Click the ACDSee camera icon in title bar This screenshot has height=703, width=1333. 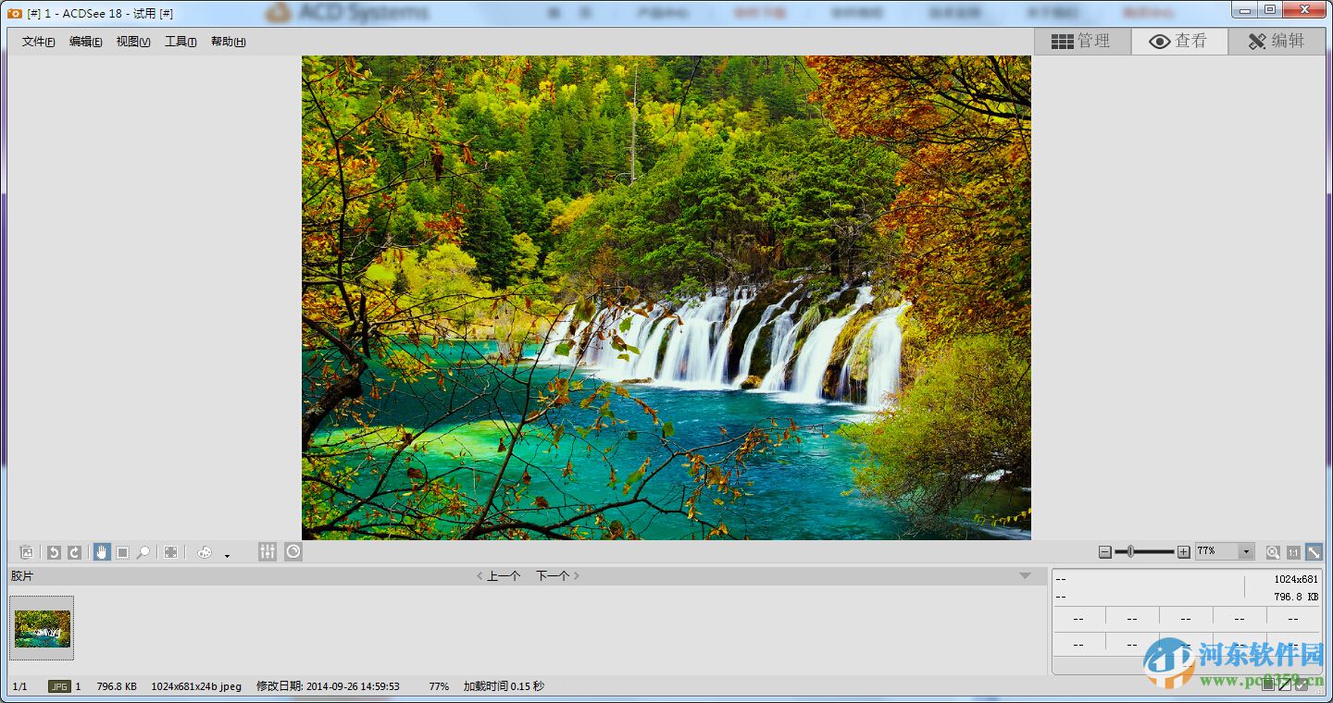pyautogui.click(x=15, y=13)
